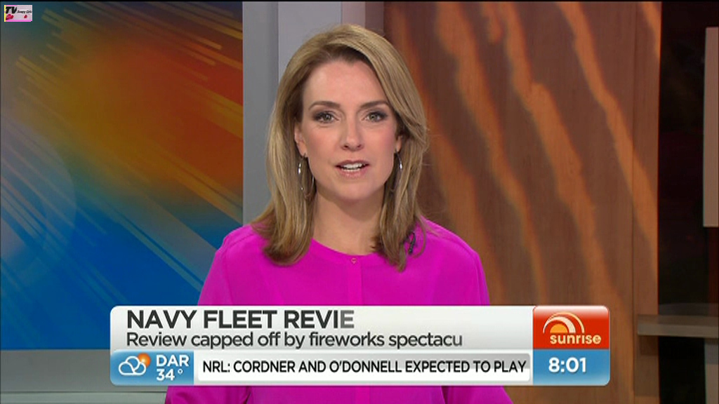Viewport: 719px width, 404px height.
Task: Click the NRL Cordner and O'Donnell ticker
Action: tap(364, 366)
